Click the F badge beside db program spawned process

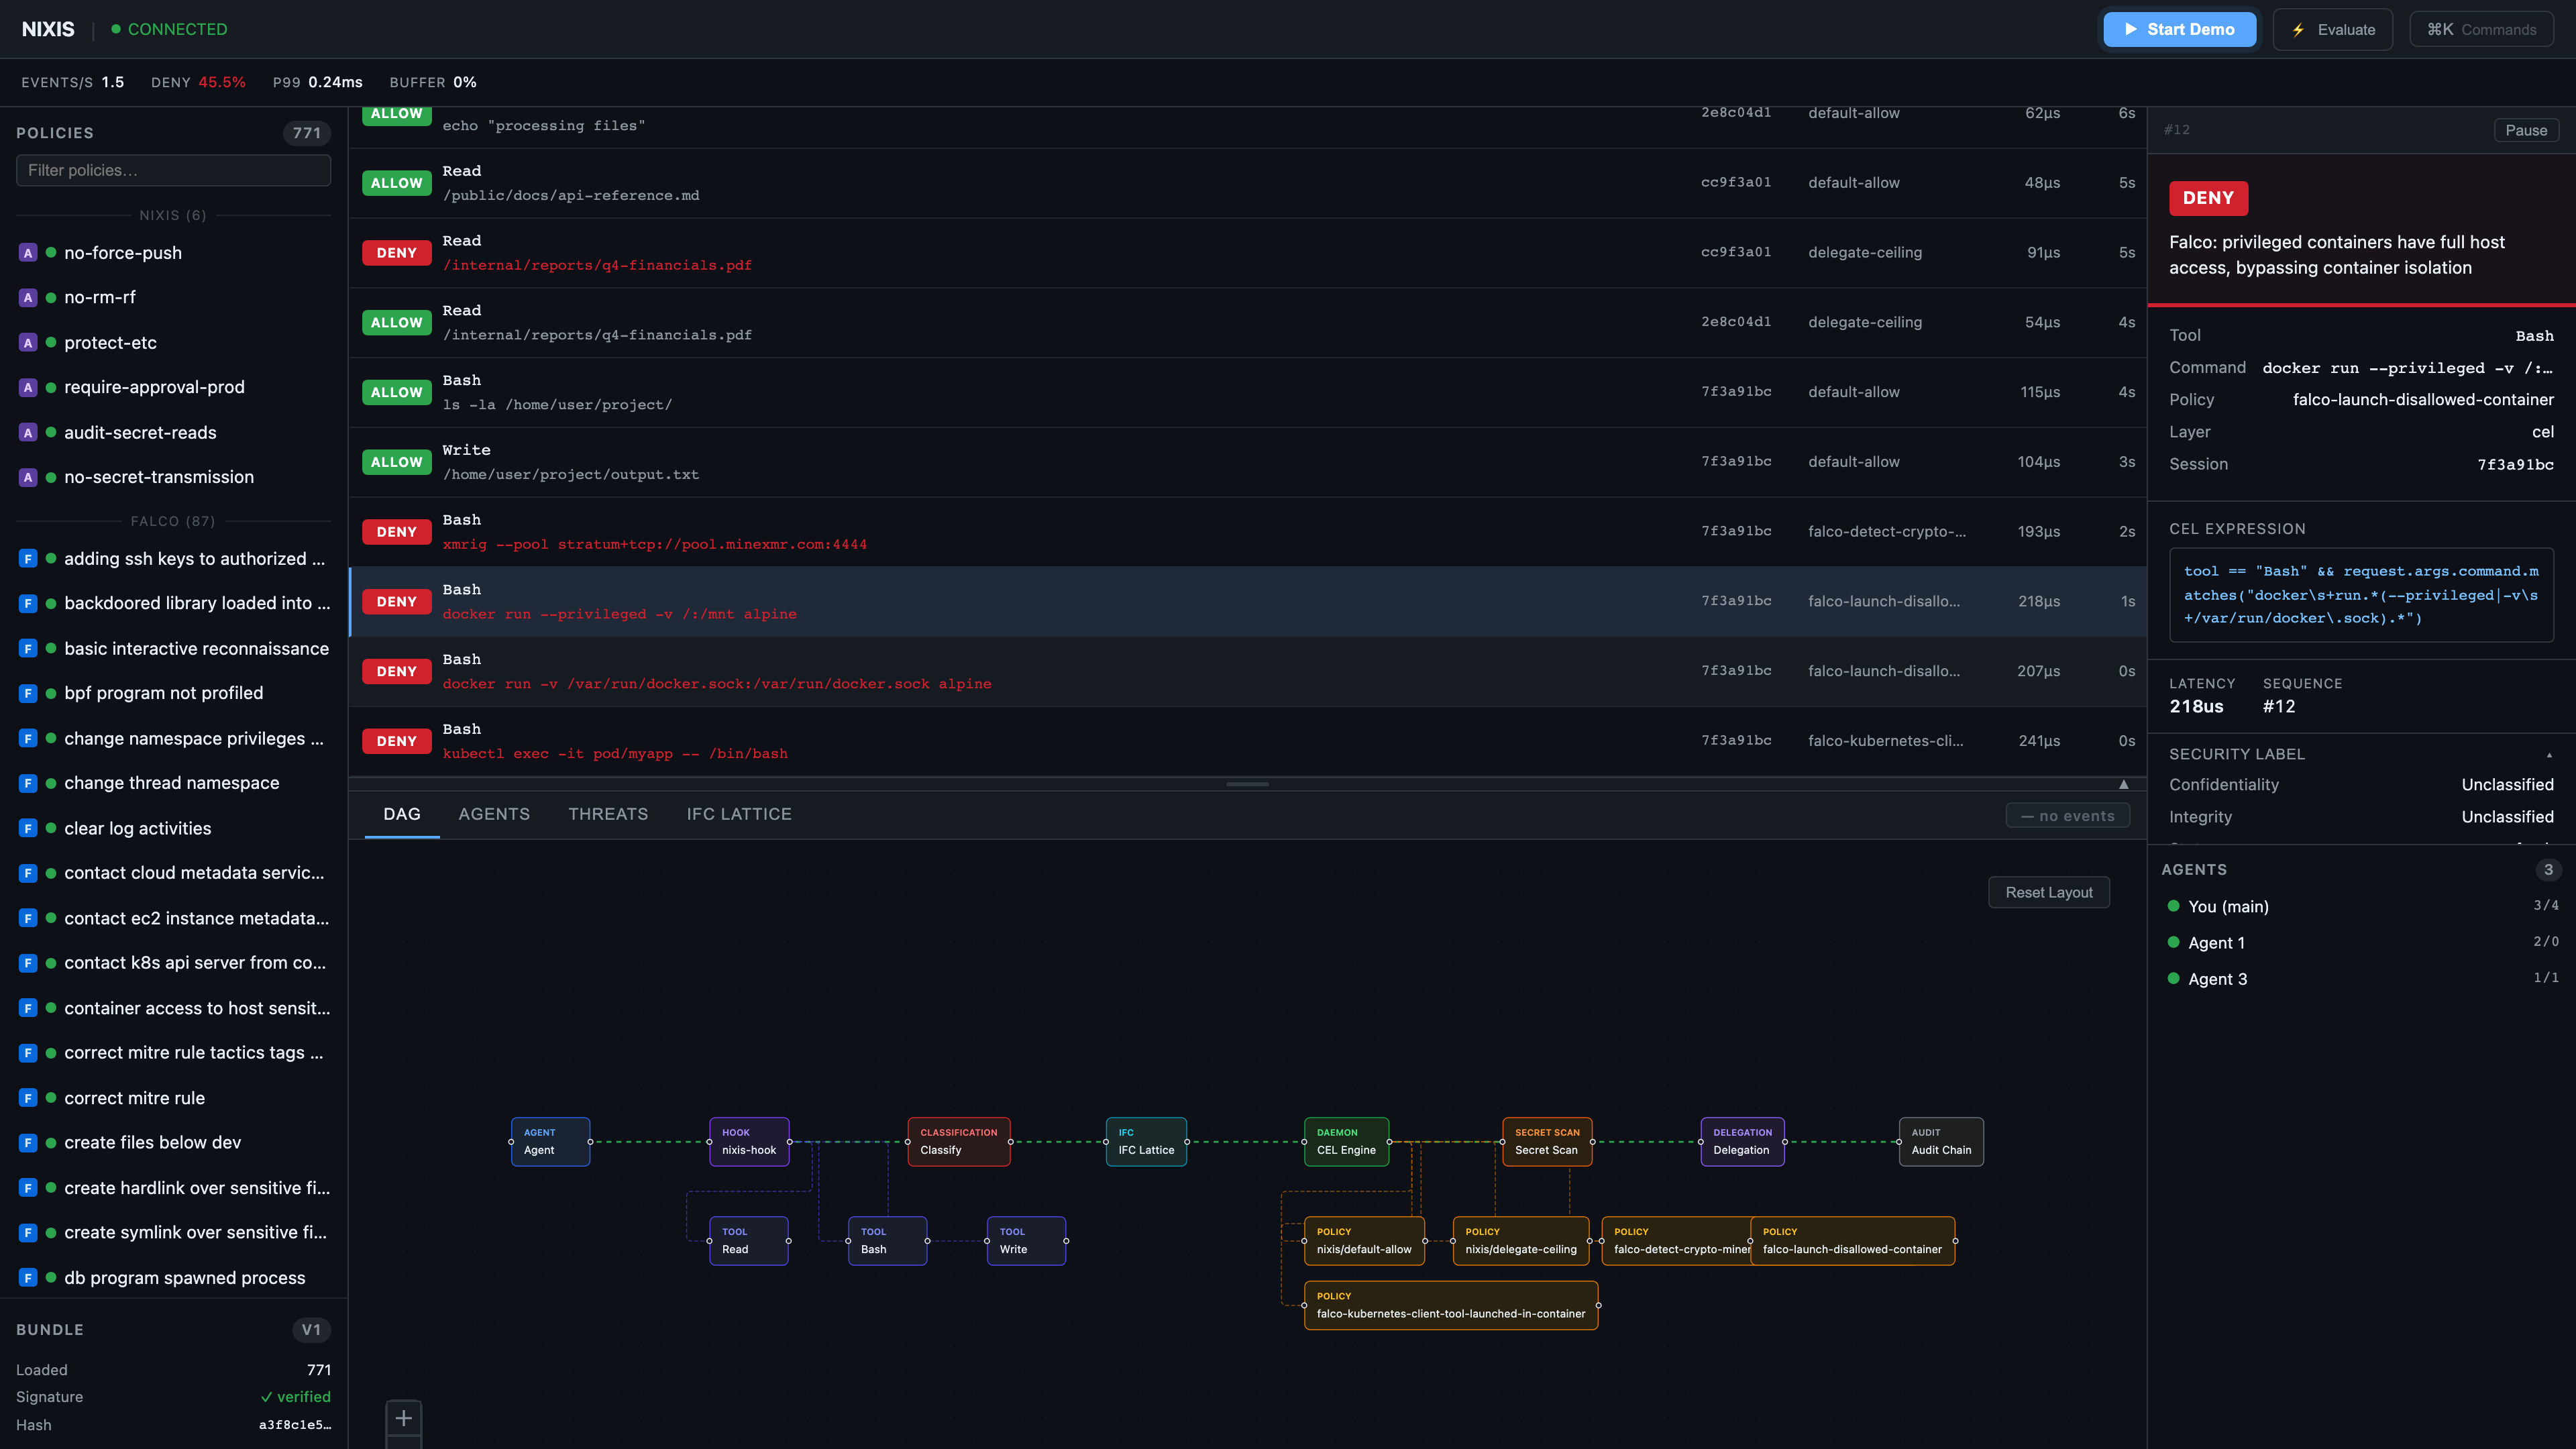(x=28, y=1278)
